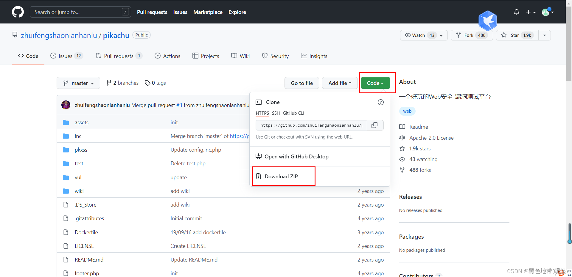Choose Open with GitHub Desktop

pos(292,157)
